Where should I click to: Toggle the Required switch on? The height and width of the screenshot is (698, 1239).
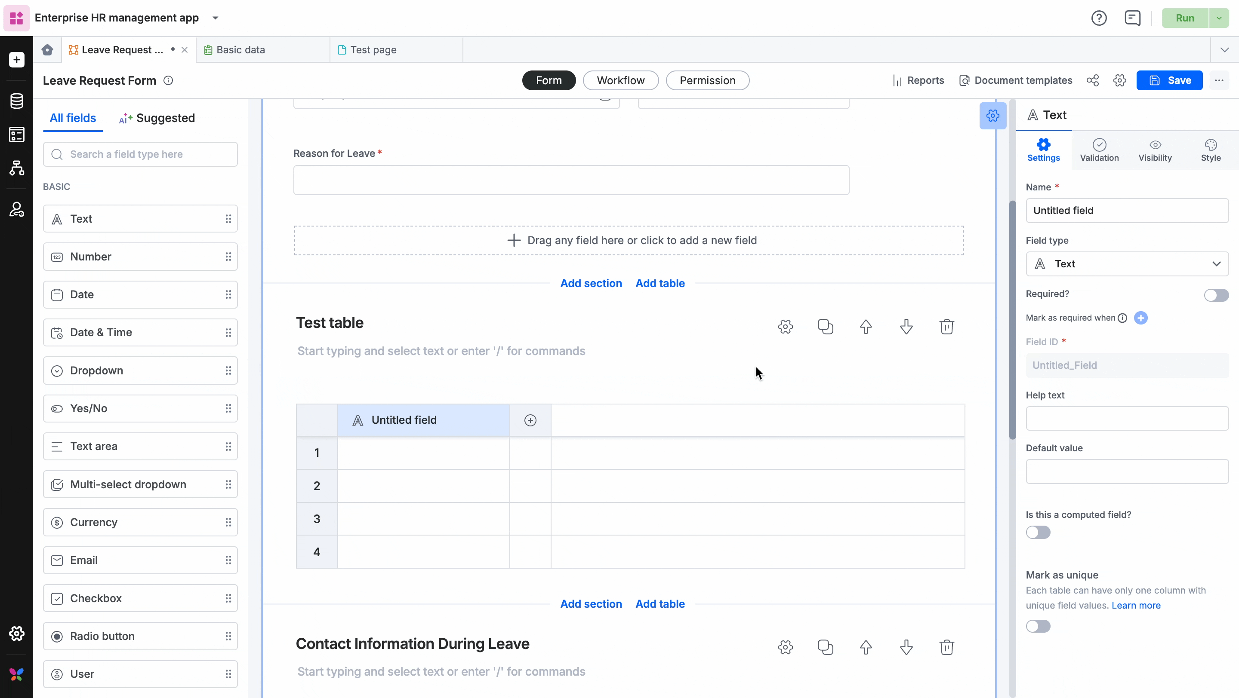point(1216,295)
